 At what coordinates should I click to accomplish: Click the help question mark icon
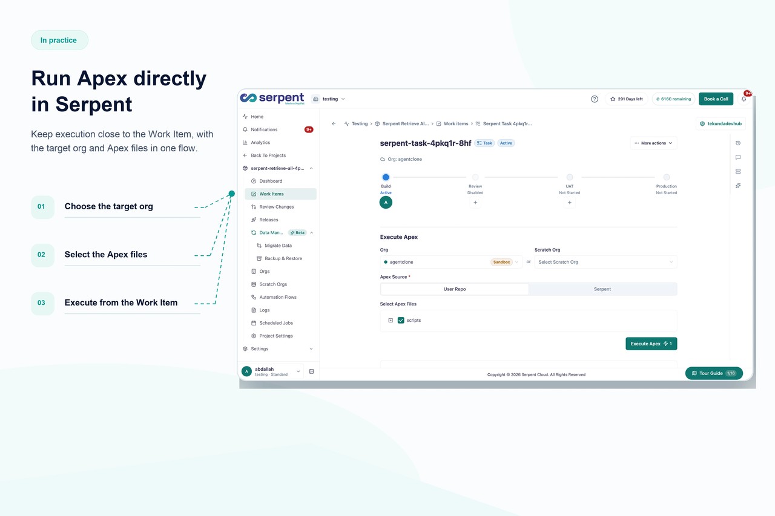[595, 99]
